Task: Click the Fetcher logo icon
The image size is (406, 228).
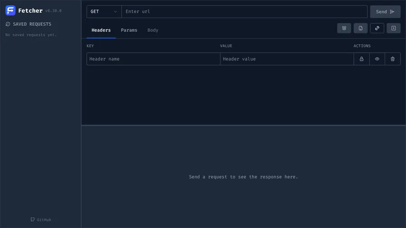Action: [10, 10]
